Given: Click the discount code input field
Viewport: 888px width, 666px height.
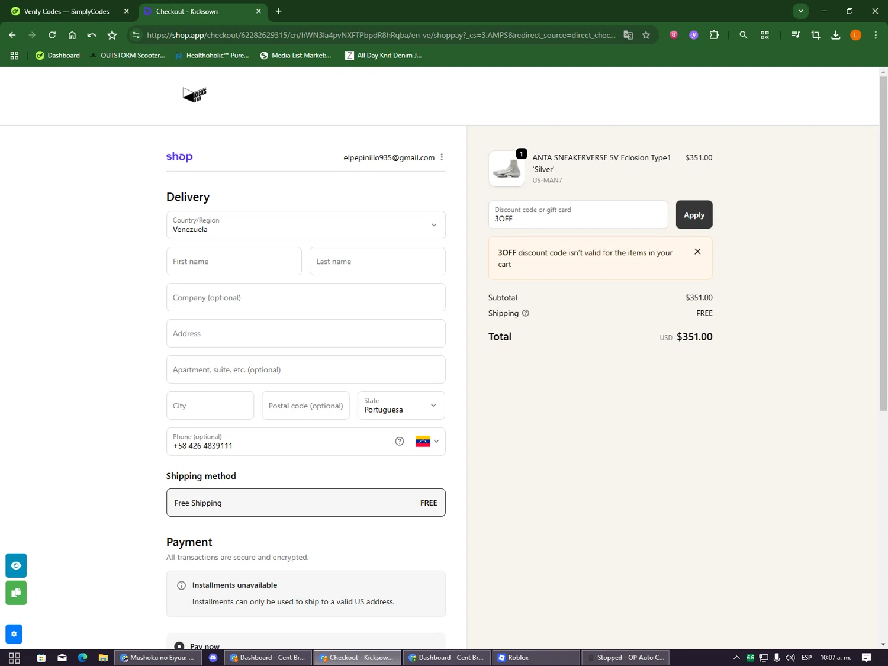Looking at the screenshot, I should 578,214.
